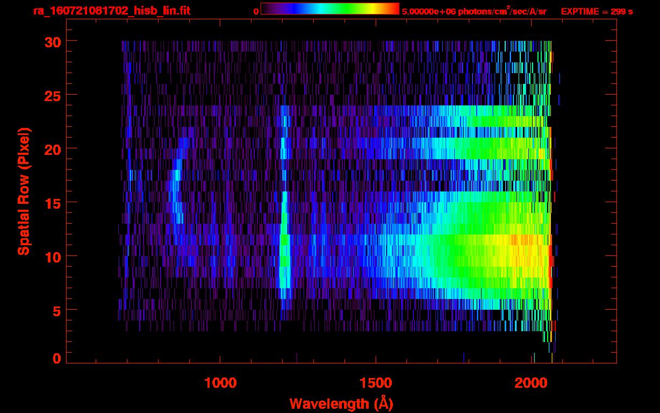The image size is (660, 413).
Task: Click the 1000 wavelength tick label
Action: click(220, 382)
